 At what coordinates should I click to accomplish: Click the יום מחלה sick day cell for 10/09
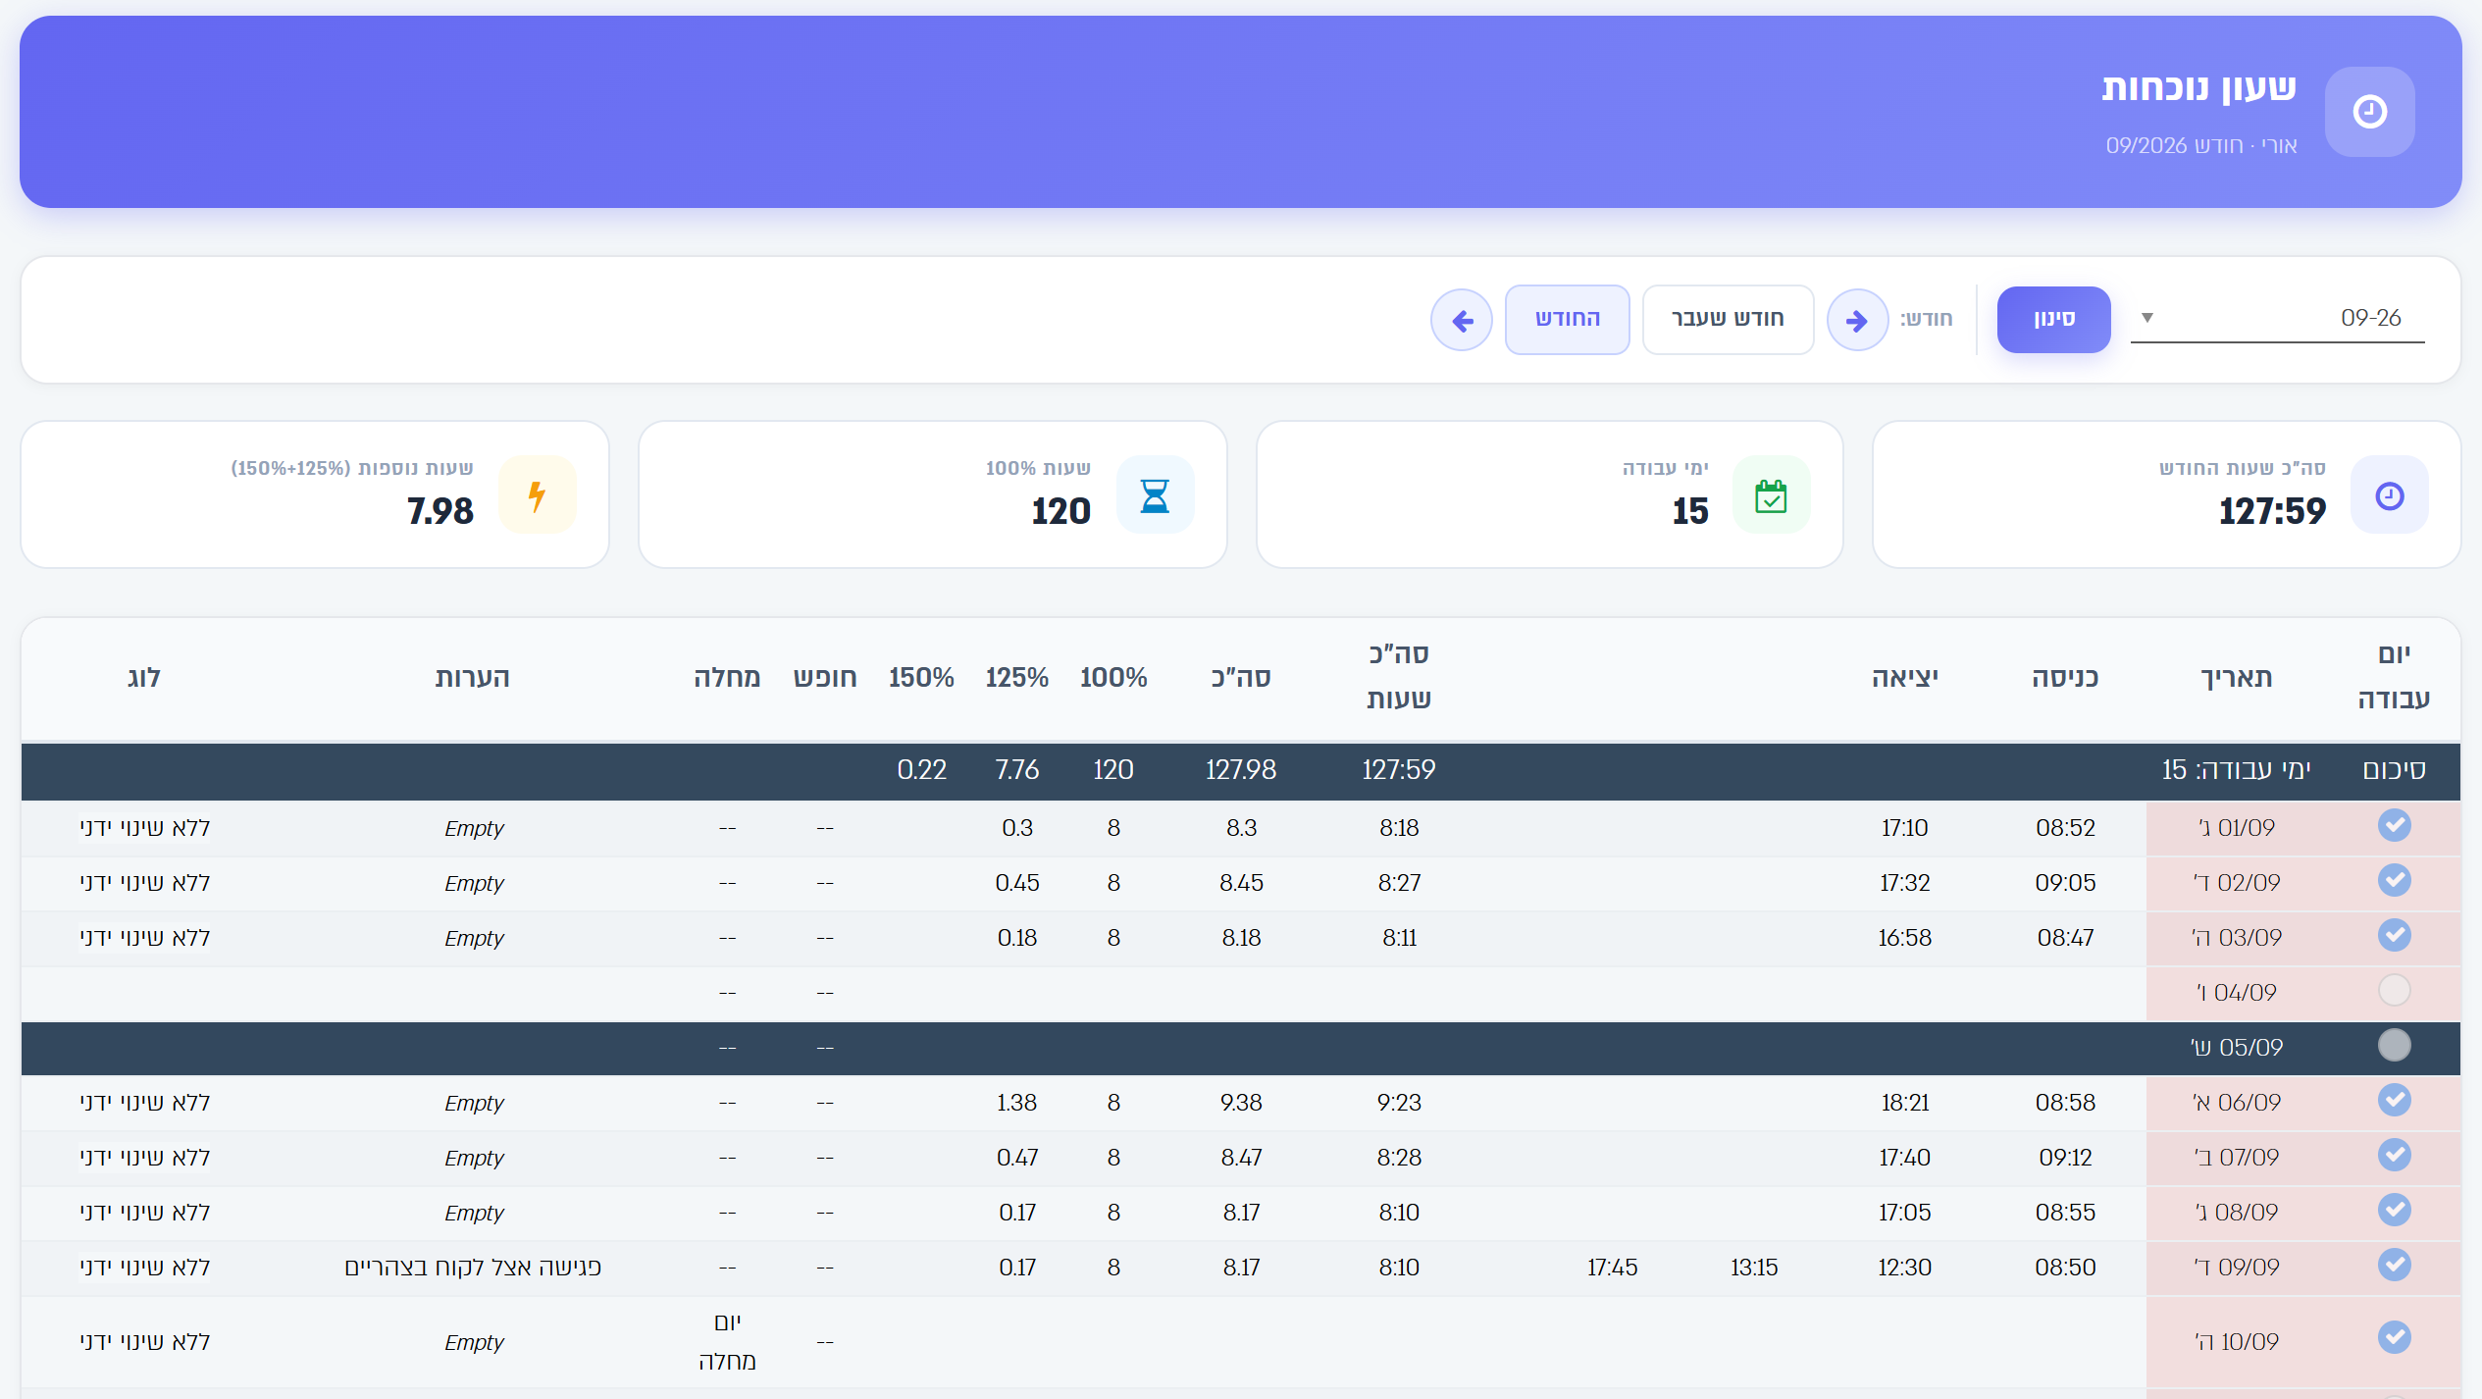coord(727,1341)
